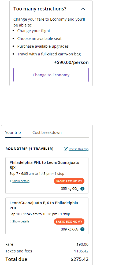Show details for Leon to Philadelphia flight

pyautogui.click(x=21, y=221)
